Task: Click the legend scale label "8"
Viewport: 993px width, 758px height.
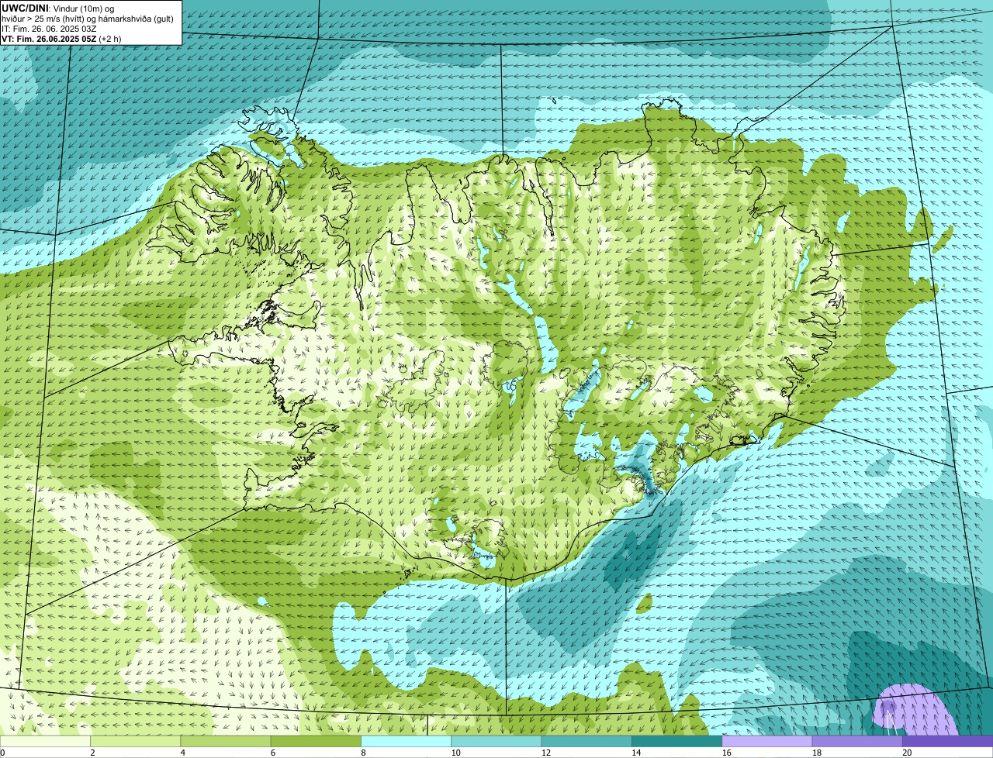Action: point(363,753)
